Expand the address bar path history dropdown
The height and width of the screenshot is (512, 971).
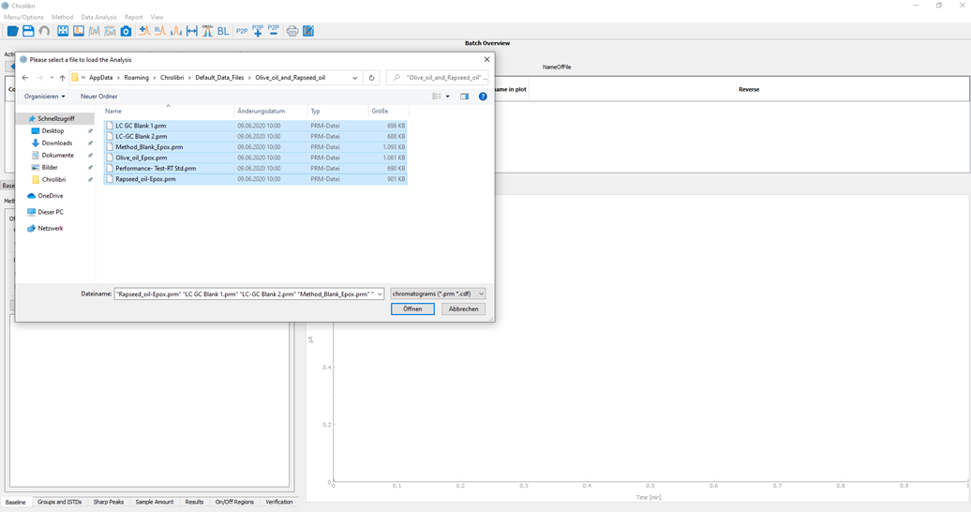(x=355, y=78)
